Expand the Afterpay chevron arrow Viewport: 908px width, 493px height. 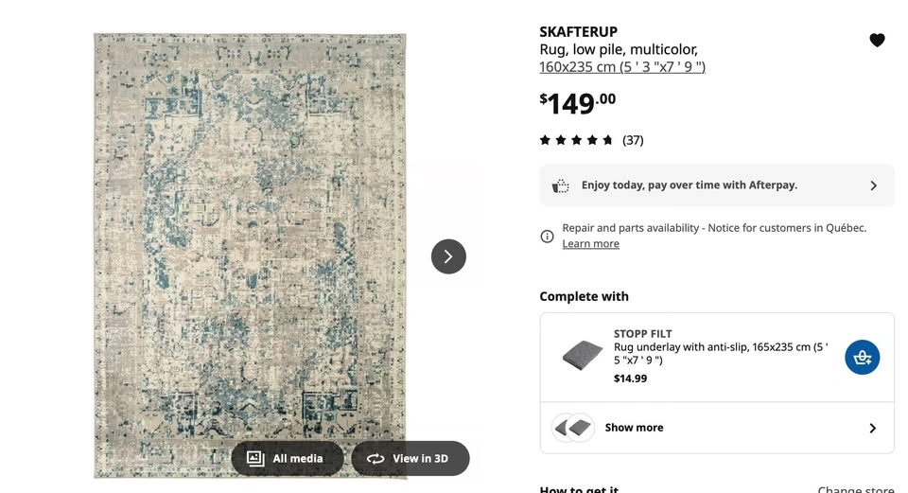tap(873, 185)
